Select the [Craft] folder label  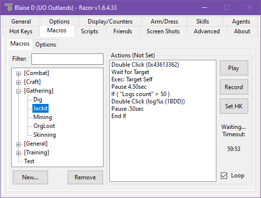(32, 82)
